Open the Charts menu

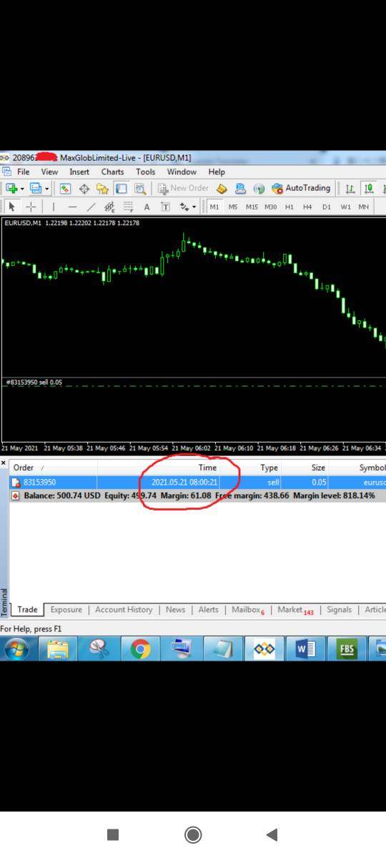112,172
